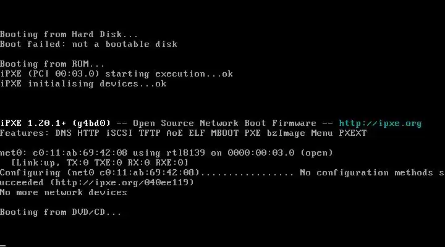Click the blinking cursor at screen bottom

click(x=2, y=246)
